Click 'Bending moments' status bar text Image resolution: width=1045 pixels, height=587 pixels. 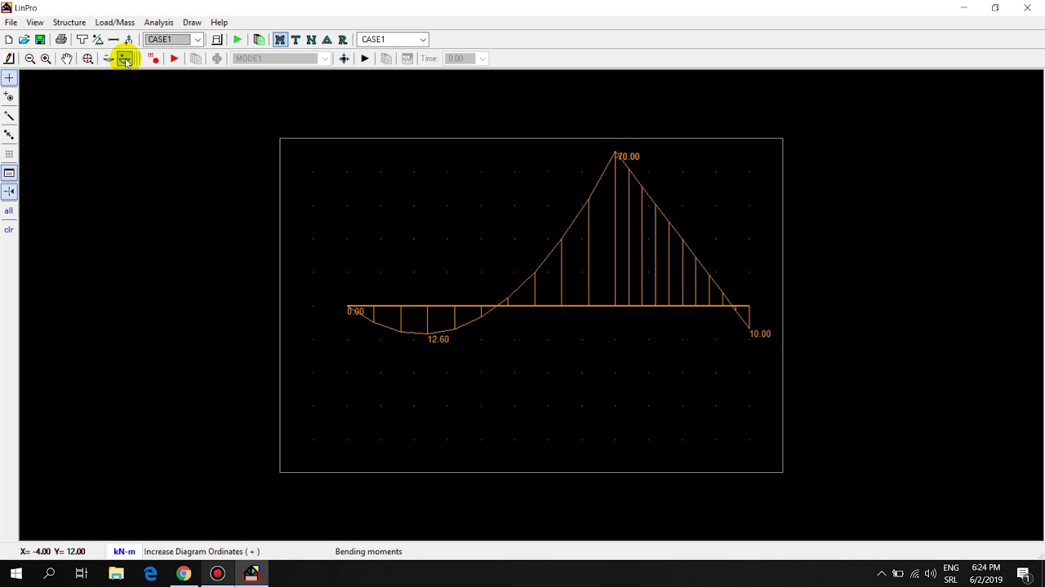pyautogui.click(x=369, y=552)
